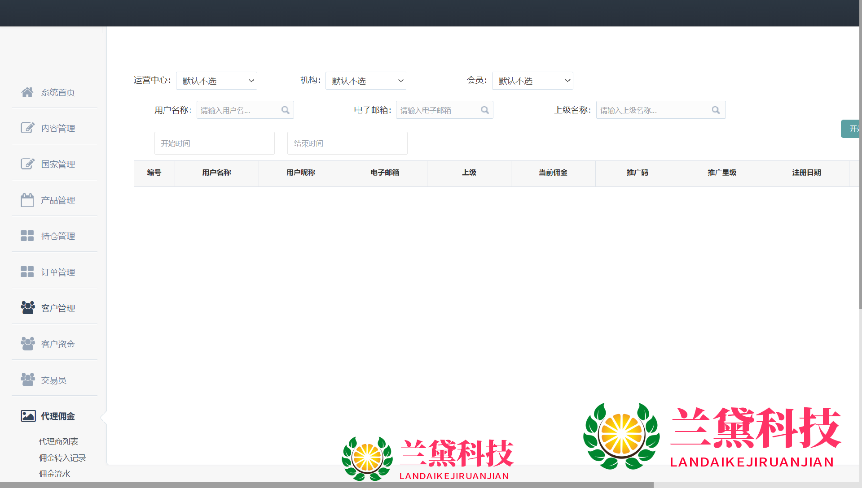Click the grid icon for 持仓管理
The width and height of the screenshot is (862, 488).
point(27,236)
